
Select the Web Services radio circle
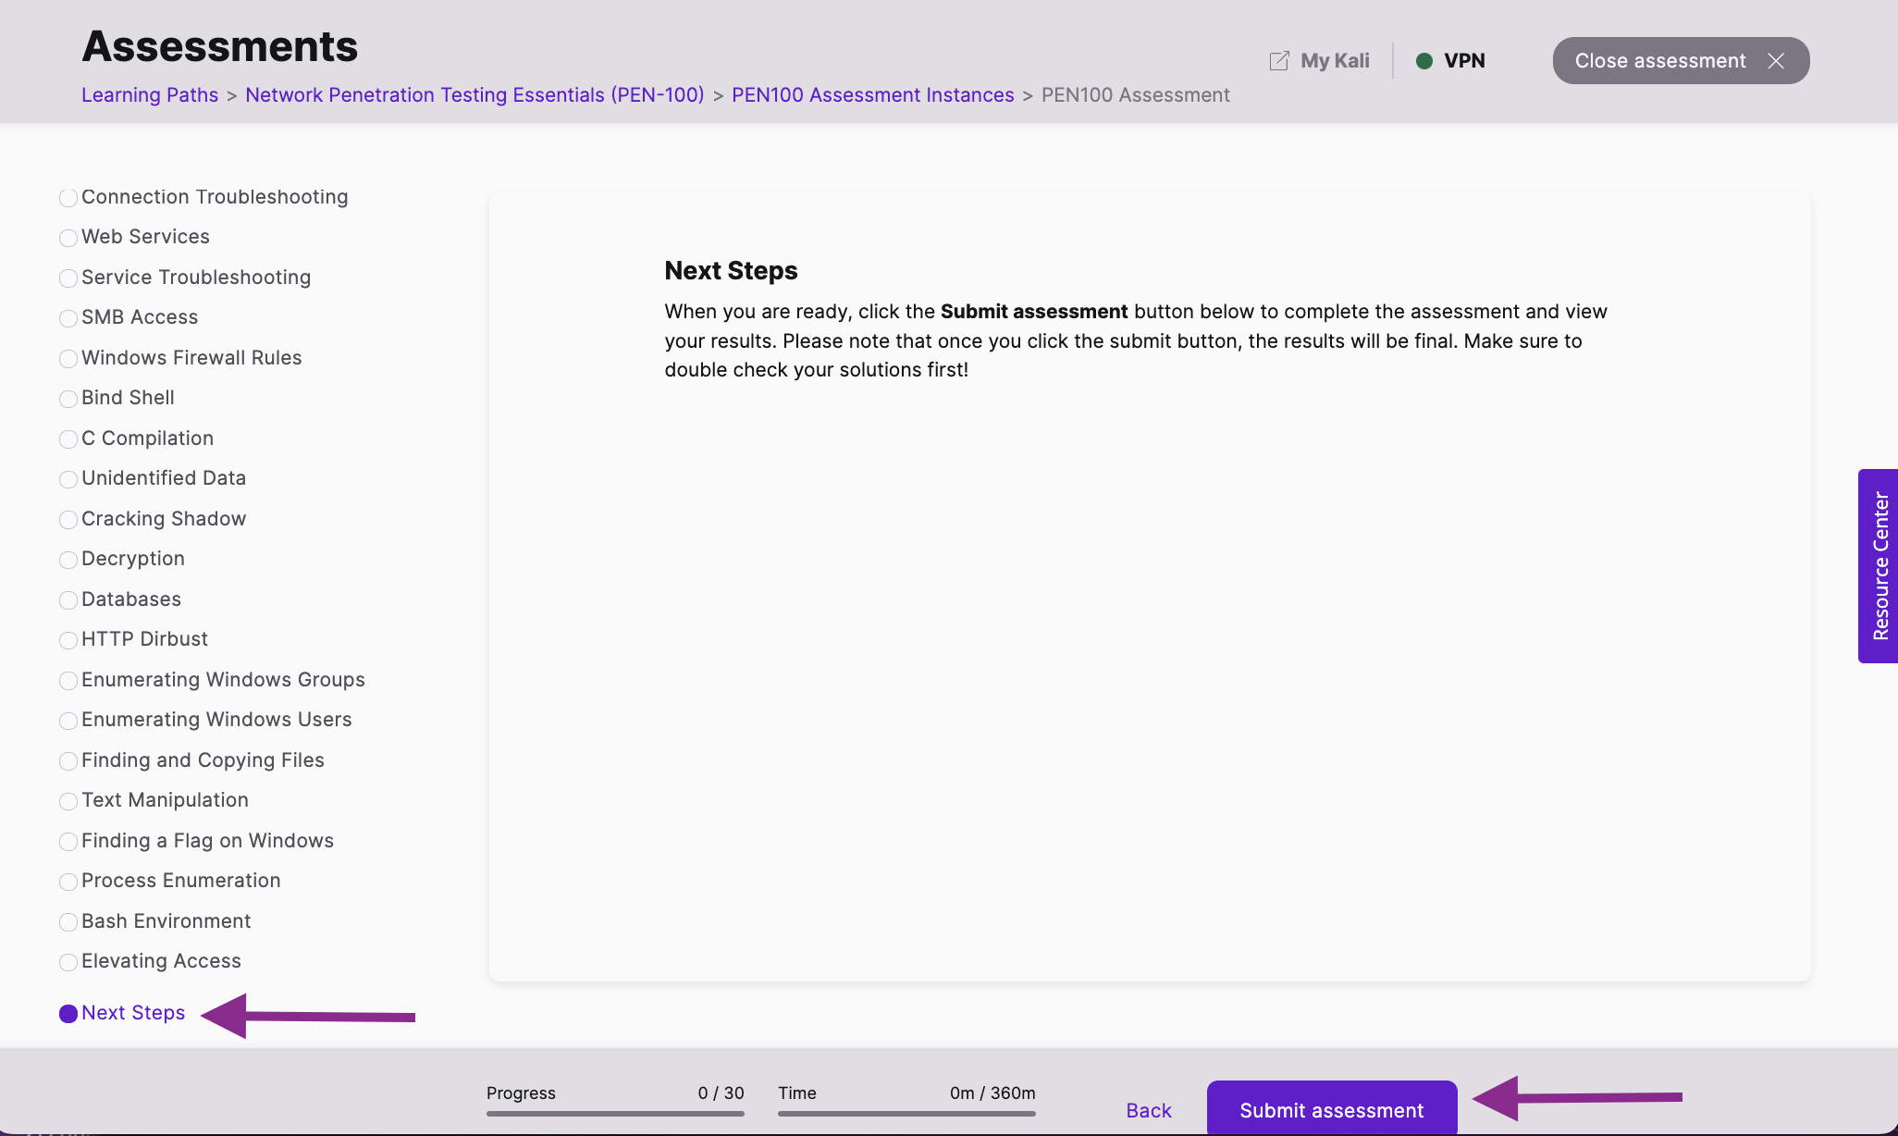pos(68,238)
